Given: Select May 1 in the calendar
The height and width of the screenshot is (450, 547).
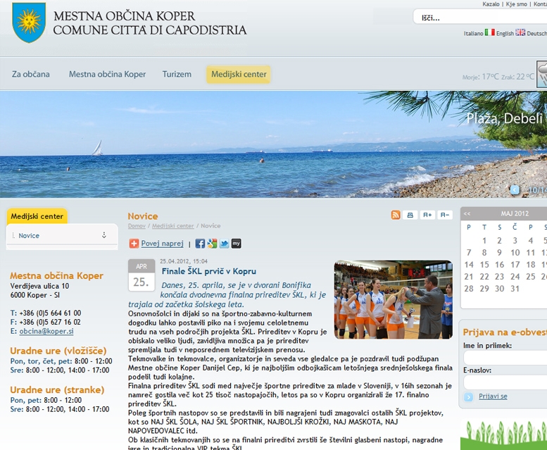Looking at the screenshot, I should tap(484, 240).
